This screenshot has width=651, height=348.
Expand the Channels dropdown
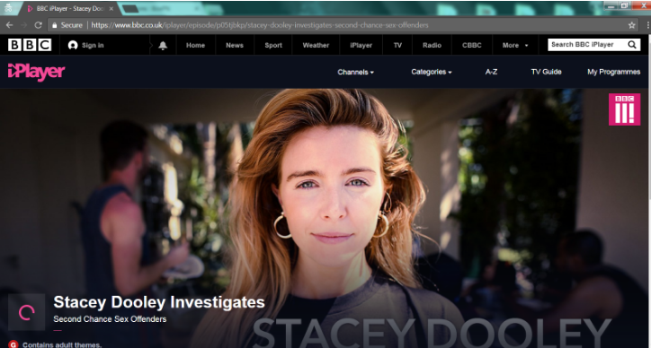click(x=355, y=72)
